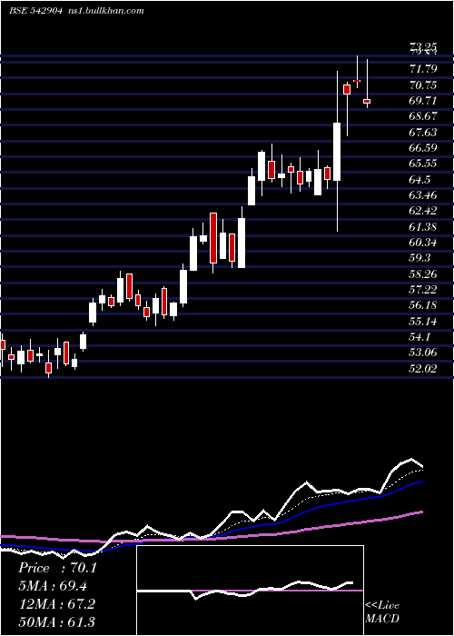Image resolution: width=454 pixels, height=636 pixels.
Task: Click the 50MA : 61.3 readout
Action: [57, 621]
